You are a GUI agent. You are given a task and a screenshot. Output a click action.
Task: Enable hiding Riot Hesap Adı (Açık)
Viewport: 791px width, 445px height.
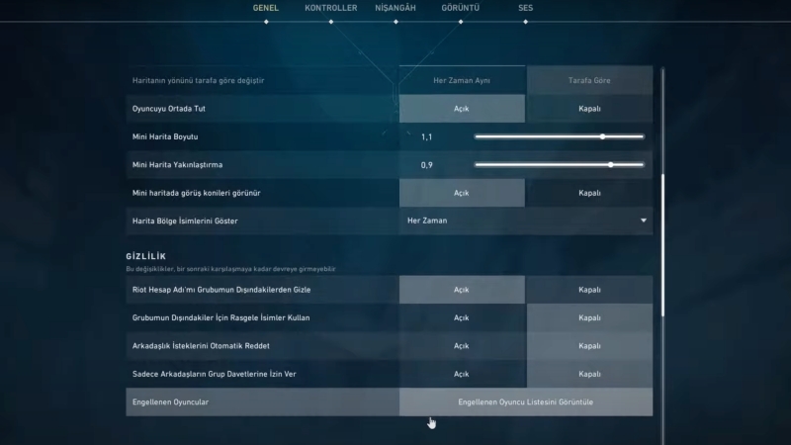(462, 290)
